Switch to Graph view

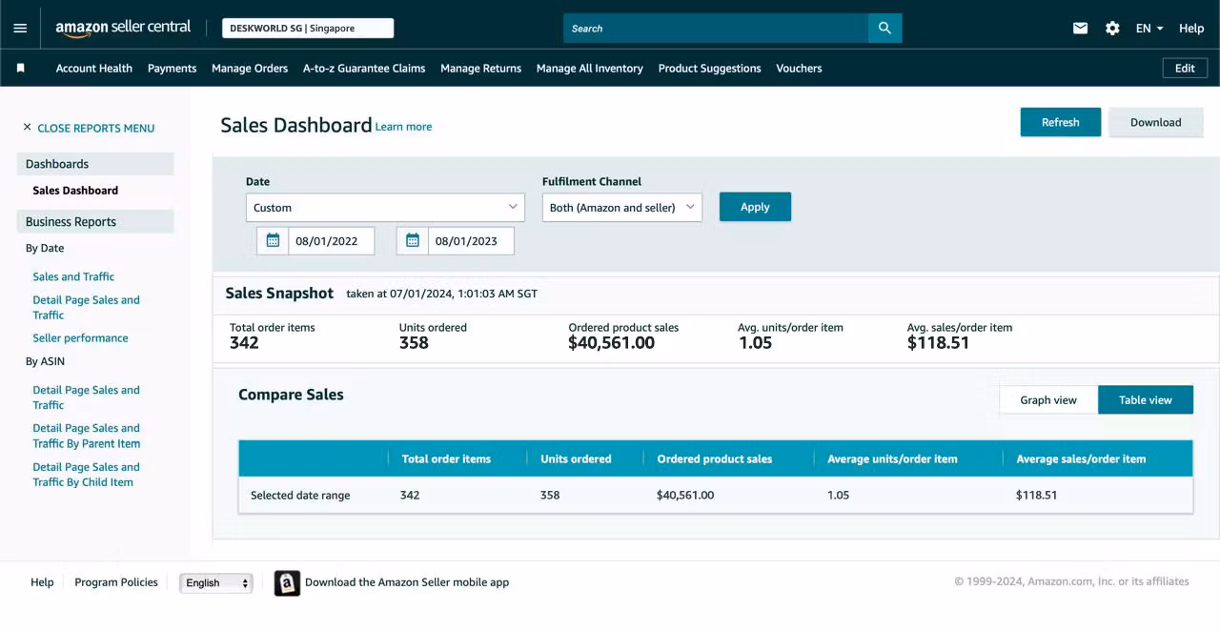1048,400
